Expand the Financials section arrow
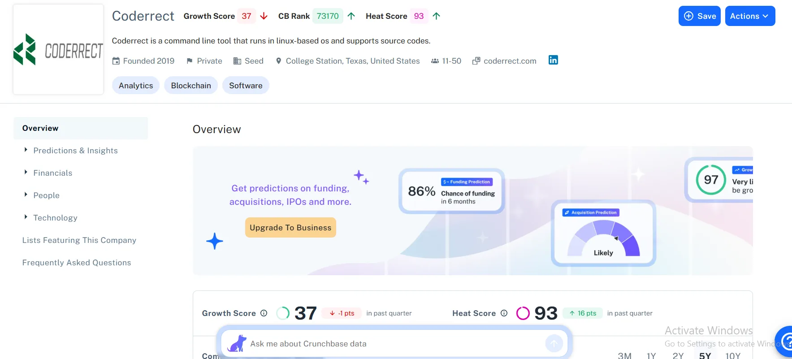 click(26, 172)
